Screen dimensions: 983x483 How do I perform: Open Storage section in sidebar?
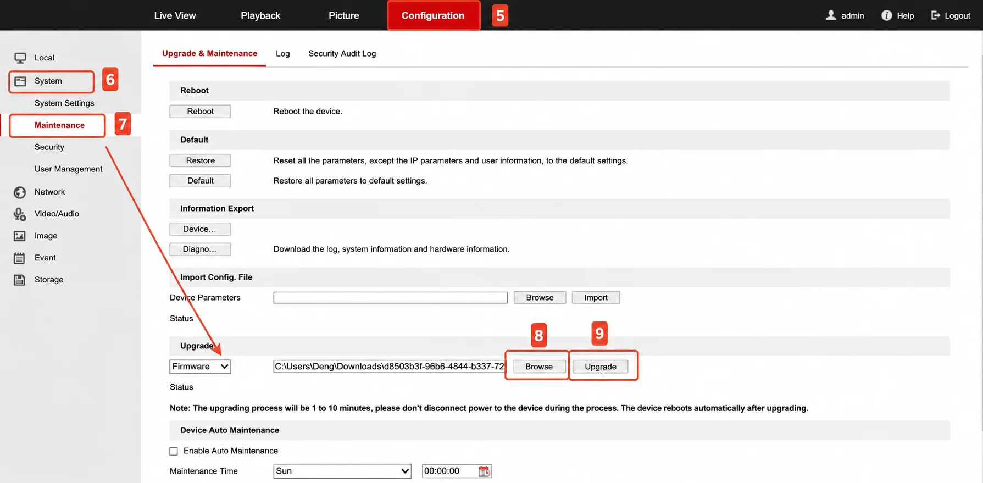pyautogui.click(x=49, y=280)
